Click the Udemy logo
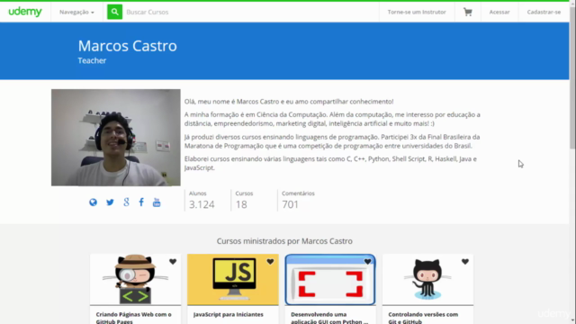Viewport: 576px width, 324px height. [x=25, y=12]
